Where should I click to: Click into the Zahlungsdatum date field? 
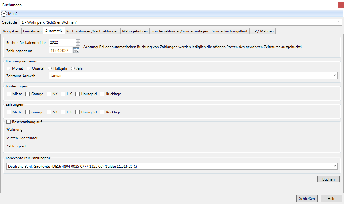click(61, 51)
